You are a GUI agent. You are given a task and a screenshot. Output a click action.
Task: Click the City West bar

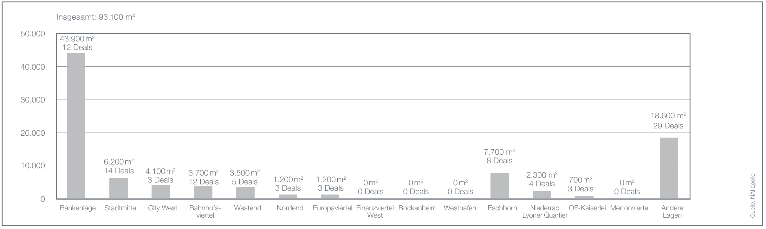(x=161, y=192)
